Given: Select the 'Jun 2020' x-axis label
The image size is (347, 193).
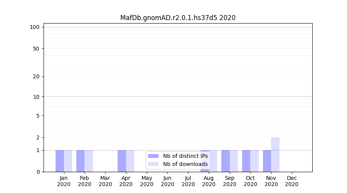Looking at the screenshot, I should [x=167, y=181].
